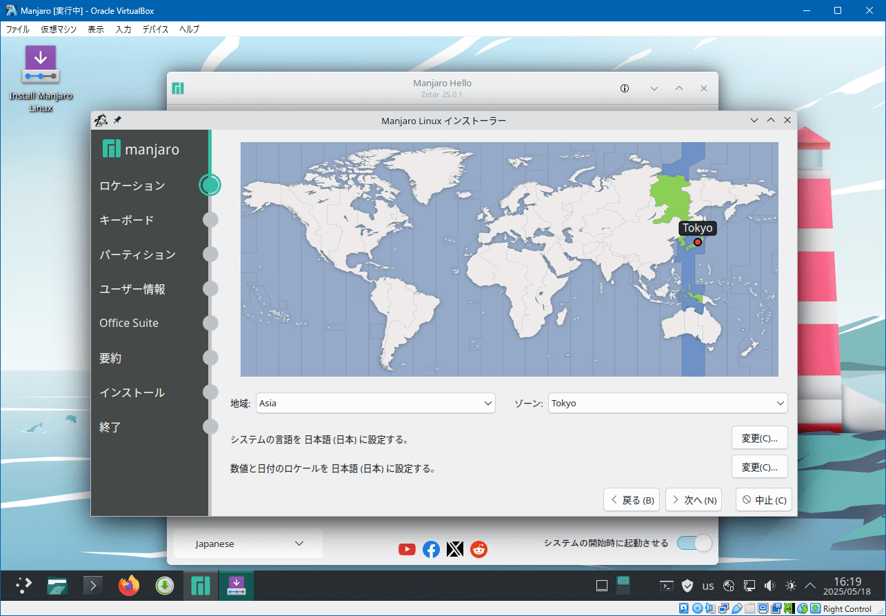Toggle launch at system start switch

[694, 543]
